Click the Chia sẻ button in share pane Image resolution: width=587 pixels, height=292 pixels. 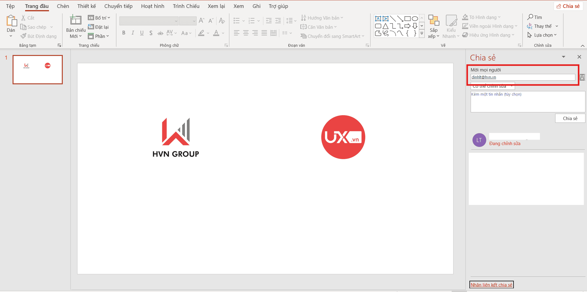pyautogui.click(x=570, y=119)
